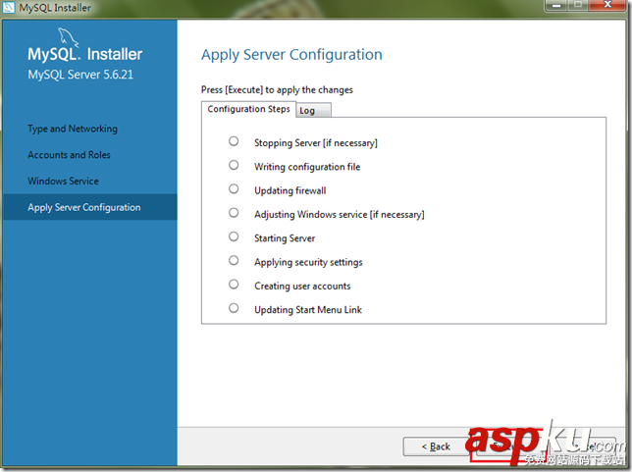This screenshot has width=632, height=472.
Task: Click the 'Applying security settings' text
Action: tap(308, 262)
